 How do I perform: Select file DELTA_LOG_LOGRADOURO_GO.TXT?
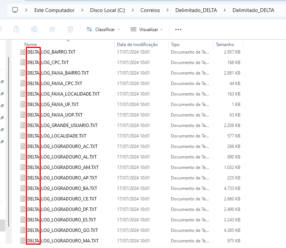62,230
